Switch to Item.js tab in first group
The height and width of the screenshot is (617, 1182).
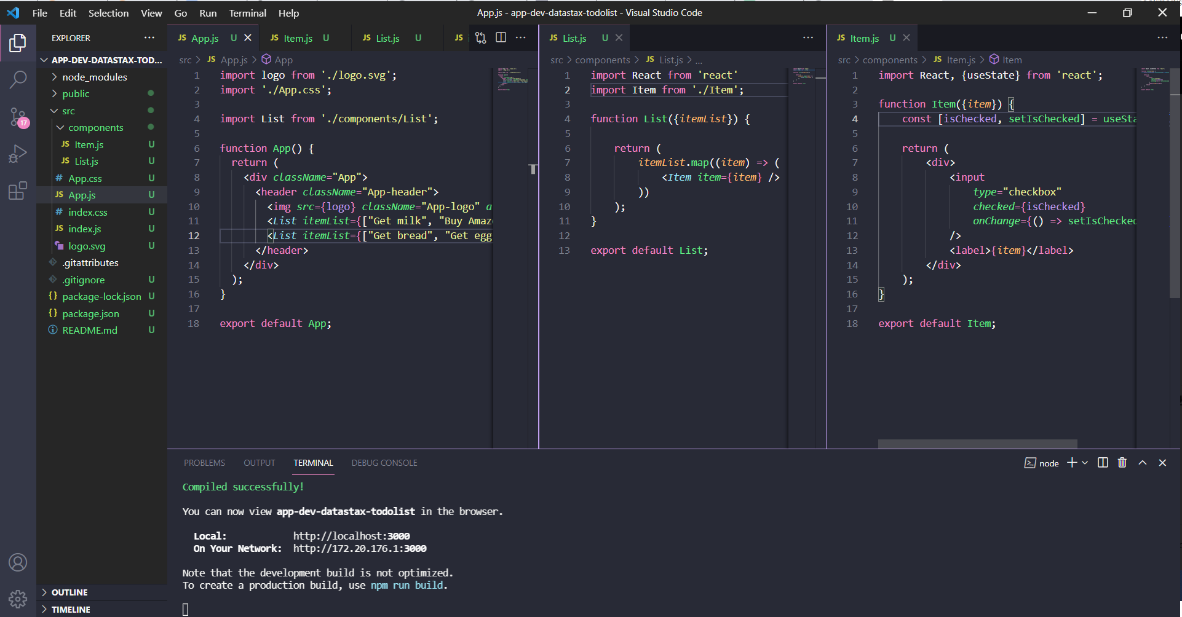pos(304,38)
